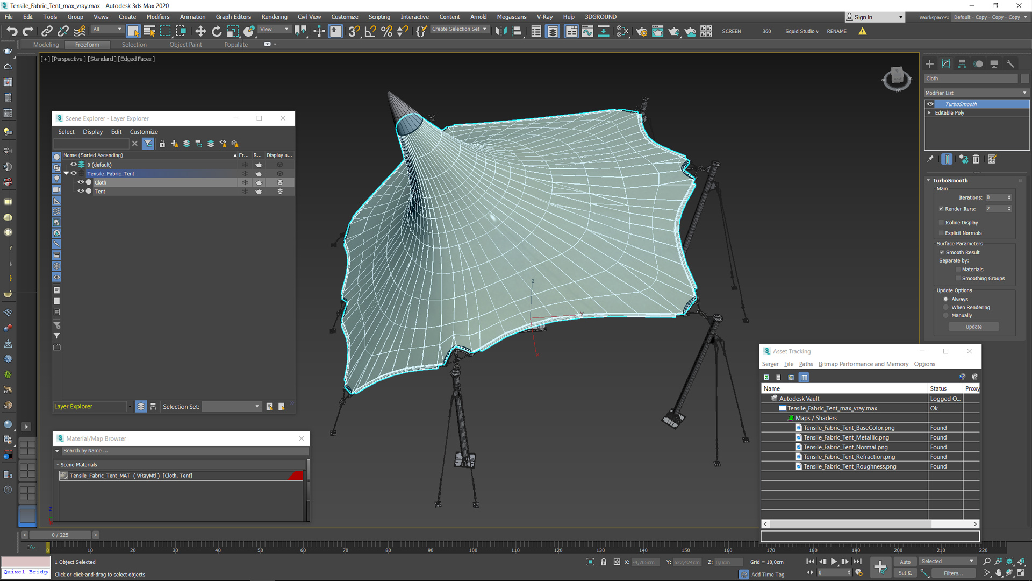1032x581 pixels.
Task: Open the Rendered Frame Window icon
Action: click(x=658, y=31)
